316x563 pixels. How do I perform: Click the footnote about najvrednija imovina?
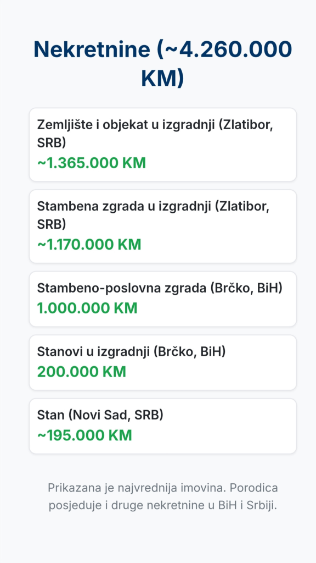tap(162, 496)
